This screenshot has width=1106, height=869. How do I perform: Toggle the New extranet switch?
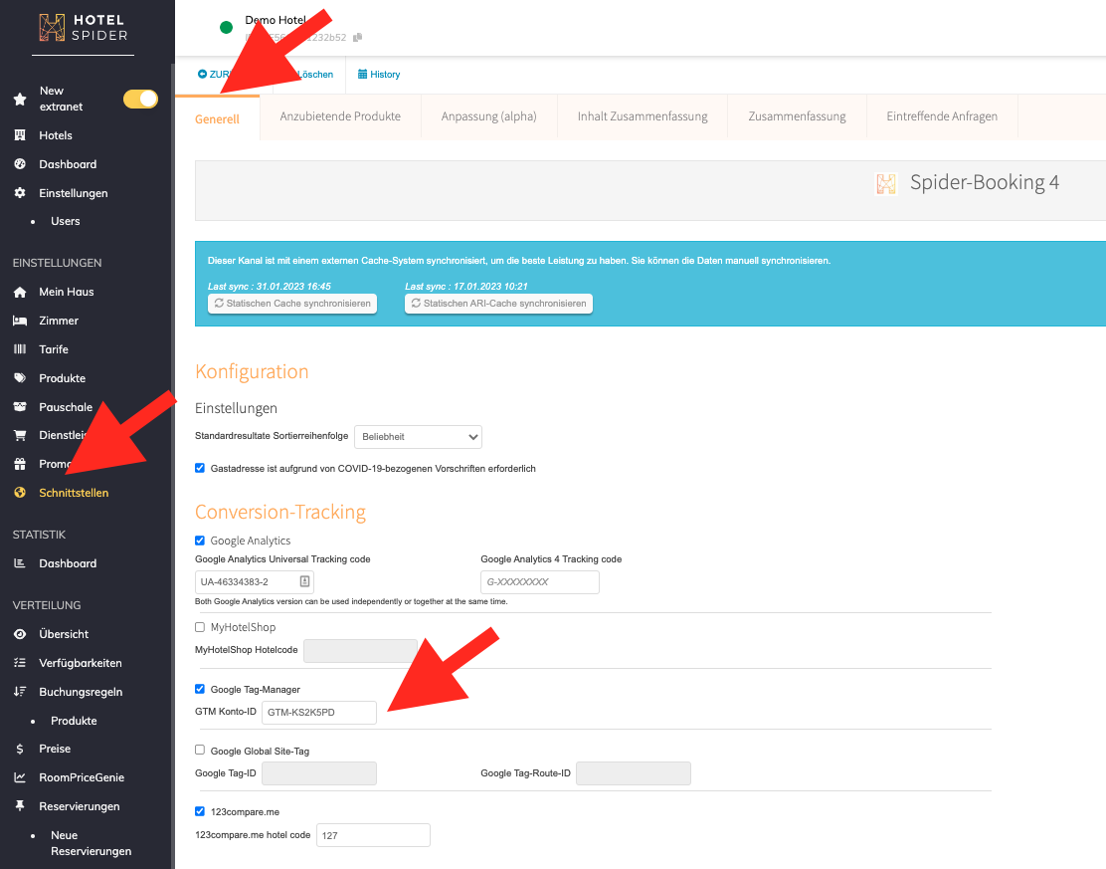[x=140, y=99]
